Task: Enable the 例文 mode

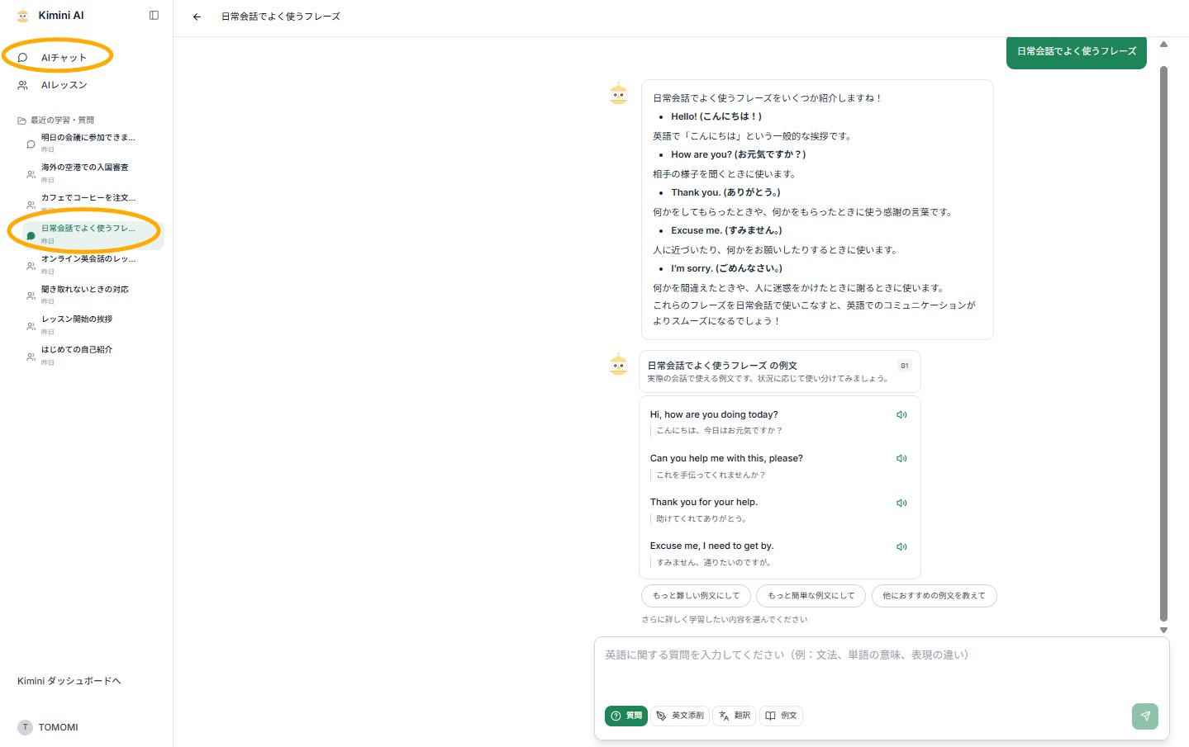Action: click(x=781, y=716)
